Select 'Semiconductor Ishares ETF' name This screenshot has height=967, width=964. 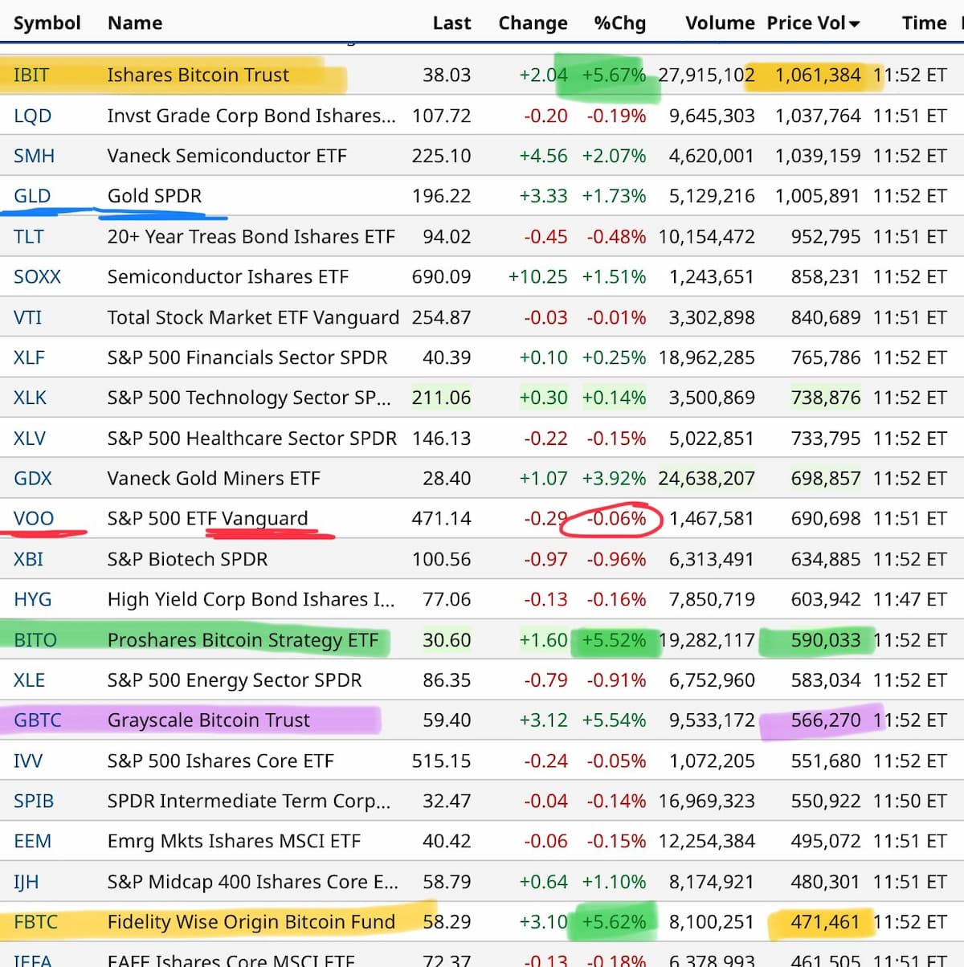point(227,277)
